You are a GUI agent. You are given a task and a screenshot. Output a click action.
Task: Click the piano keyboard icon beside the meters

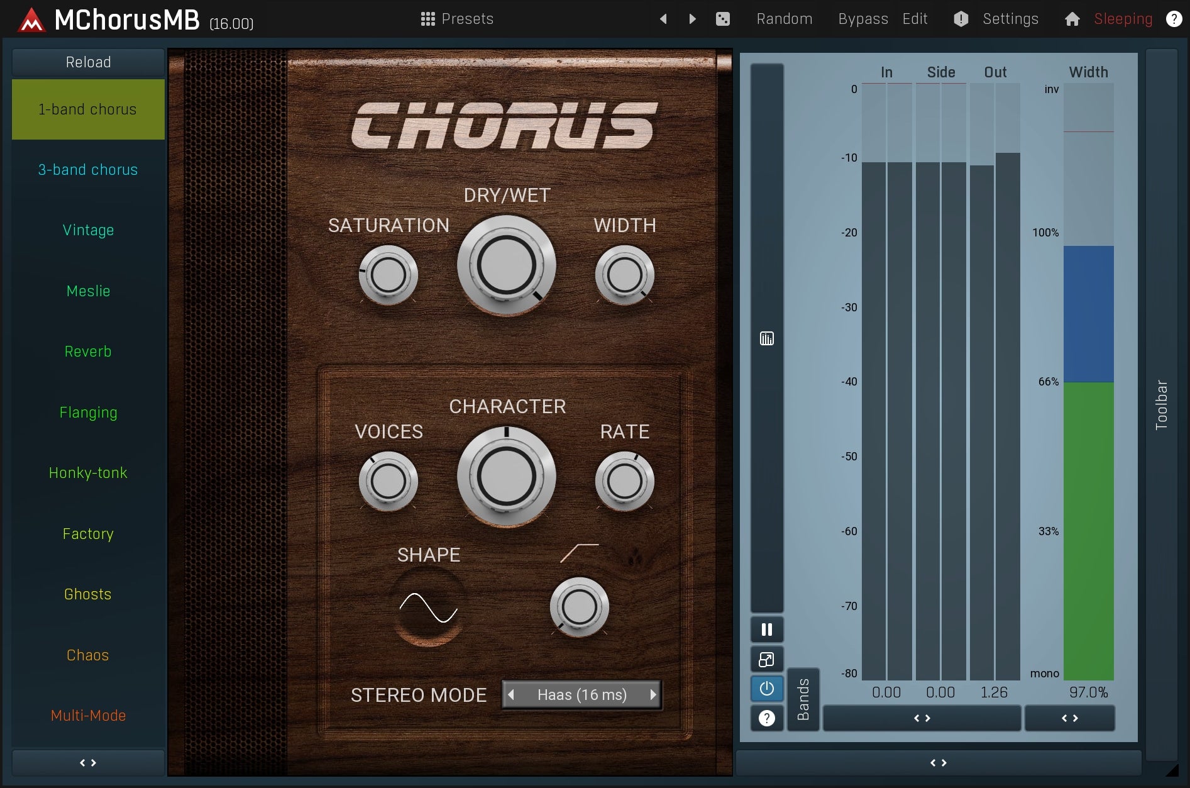point(766,338)
